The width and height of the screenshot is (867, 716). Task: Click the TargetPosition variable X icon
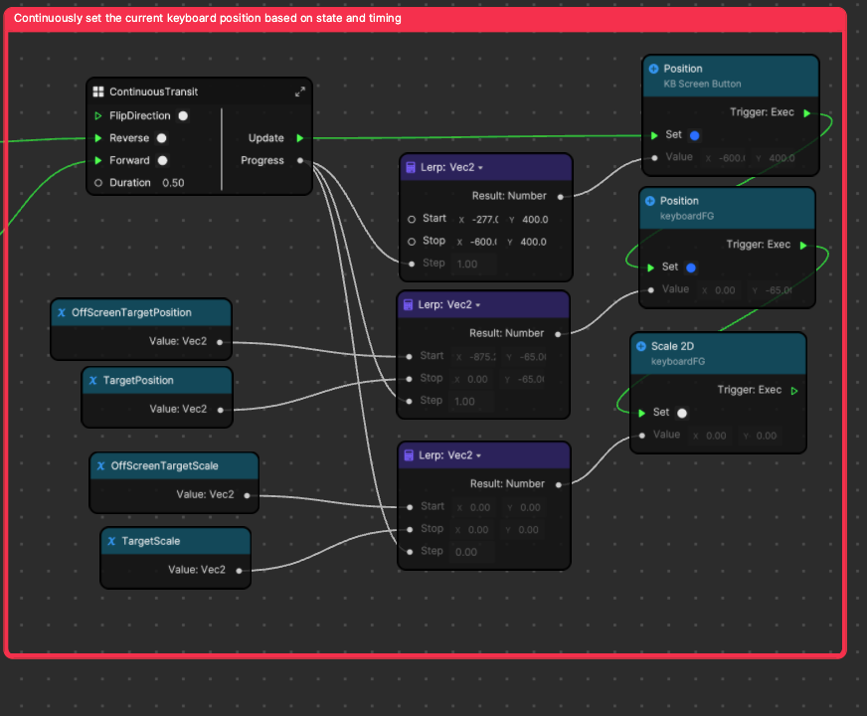coord(92,380)
